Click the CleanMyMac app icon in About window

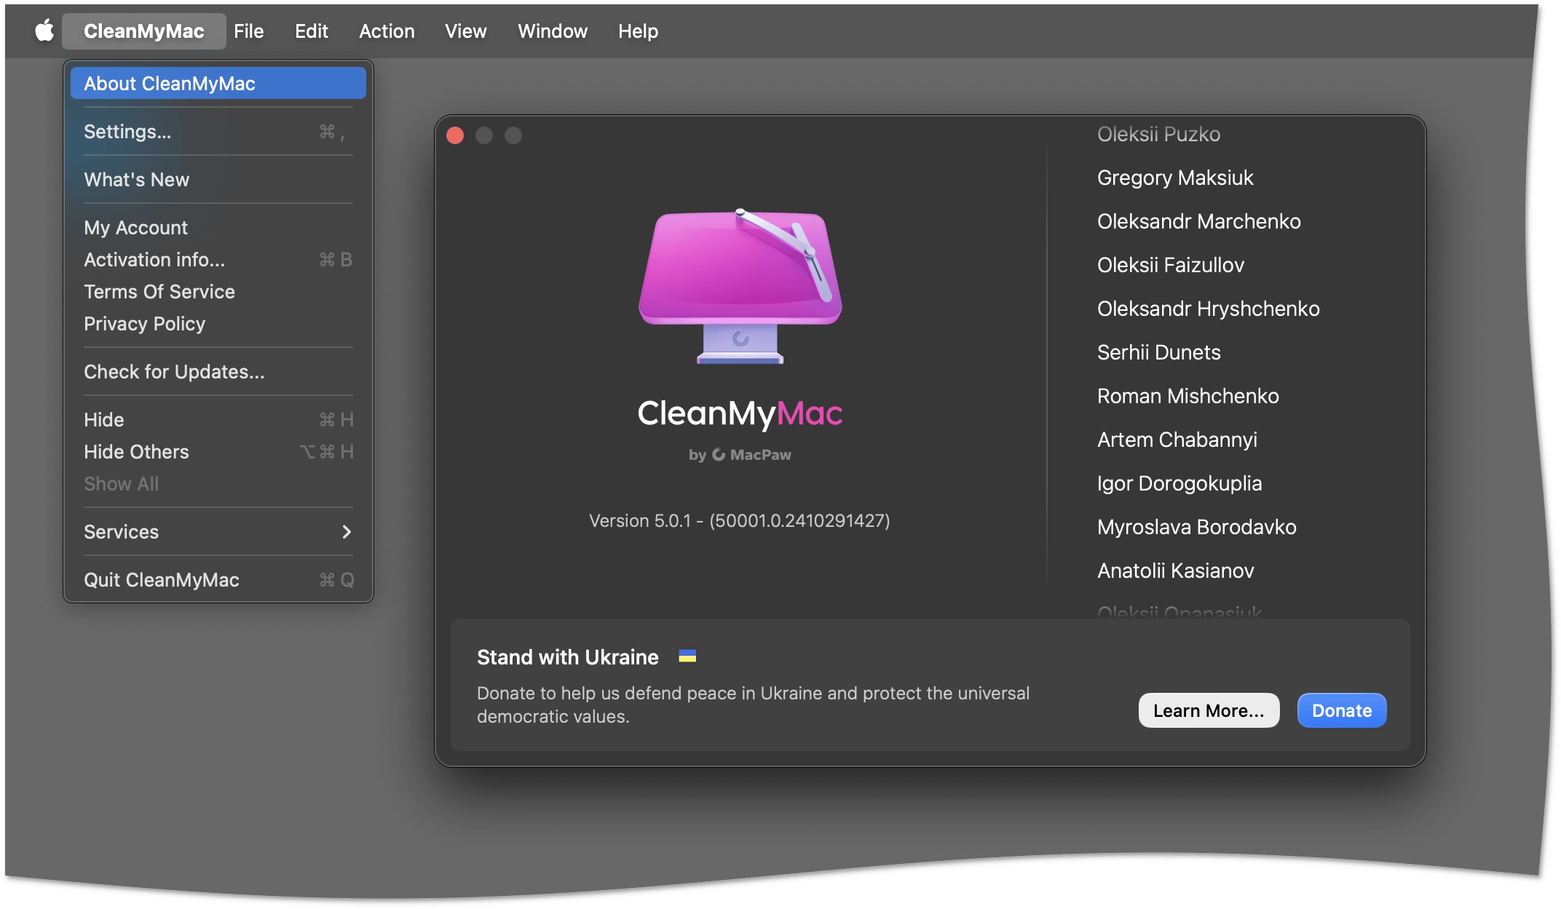pos(740,286)
